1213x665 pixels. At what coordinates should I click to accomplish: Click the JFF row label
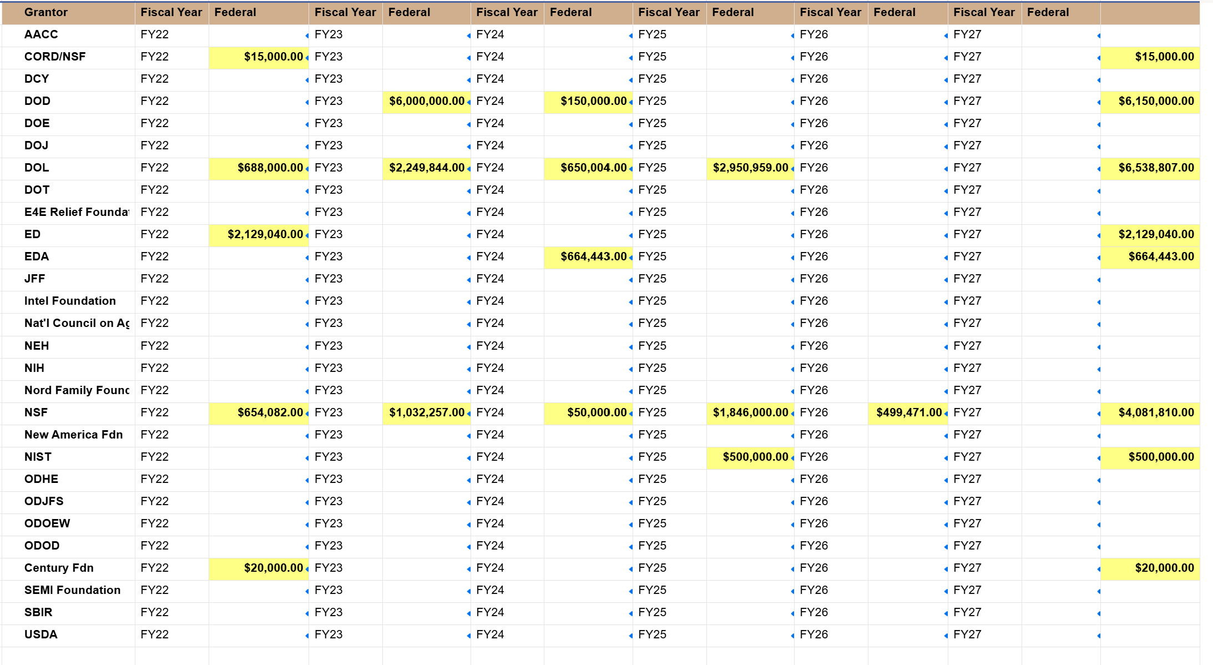click(68, 279)
